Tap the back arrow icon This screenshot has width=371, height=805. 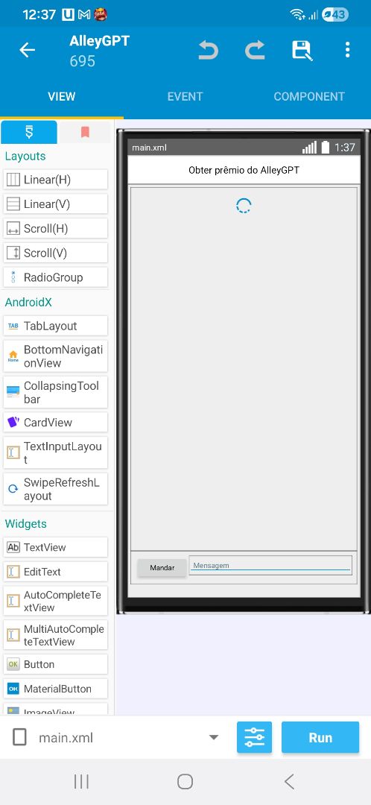27,51
